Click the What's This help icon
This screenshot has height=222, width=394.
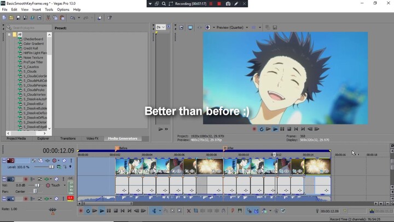(x=109, y=18)
